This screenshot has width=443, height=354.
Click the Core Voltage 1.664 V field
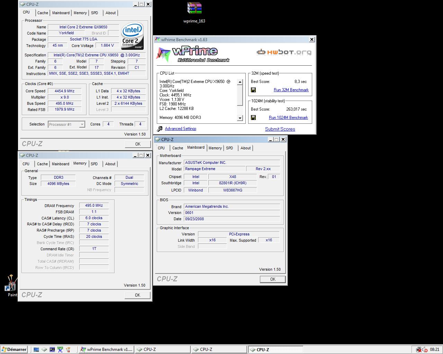(x=107, y=45)
